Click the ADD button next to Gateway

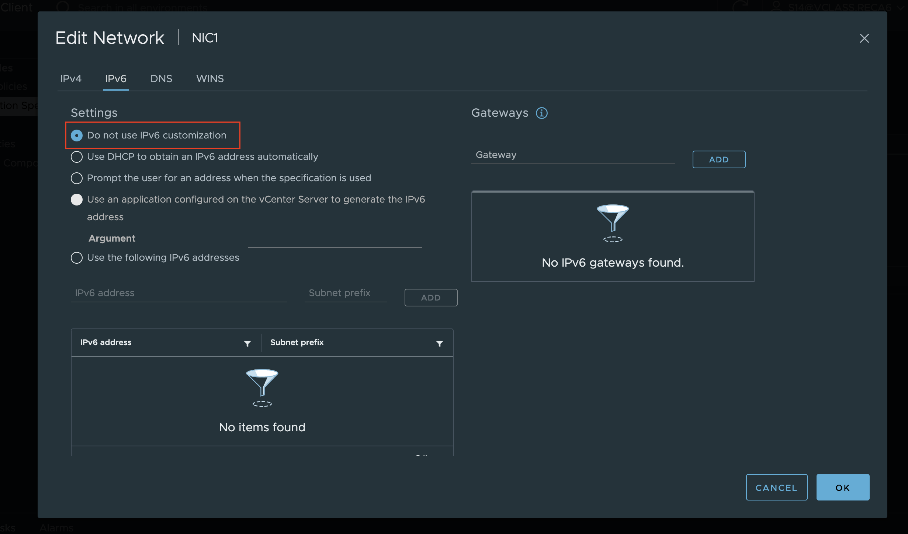tap(718, 159)
